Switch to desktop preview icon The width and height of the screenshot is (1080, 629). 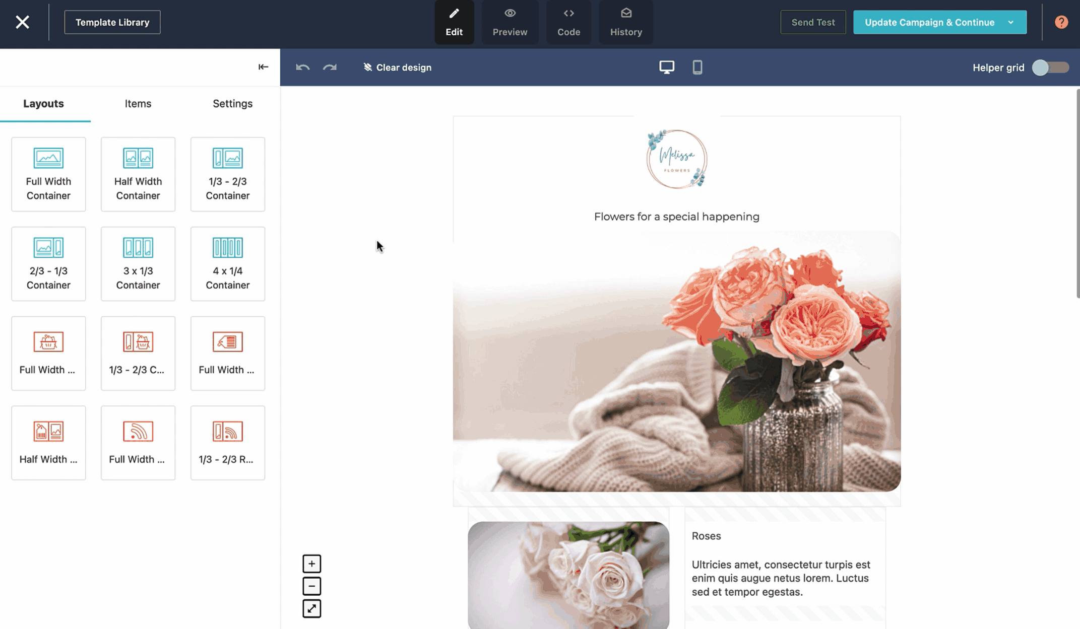[666, 67]
